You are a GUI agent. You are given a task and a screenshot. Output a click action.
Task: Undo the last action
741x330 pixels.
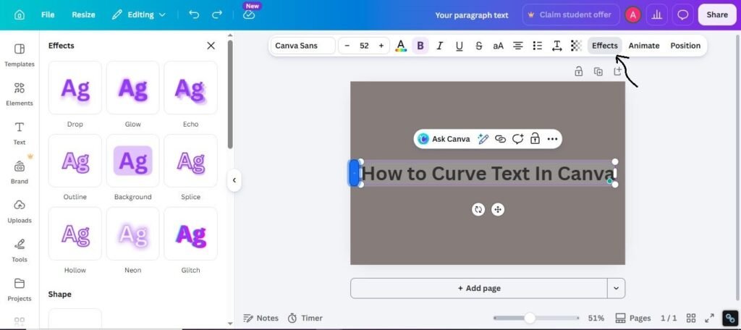[194, 14]
